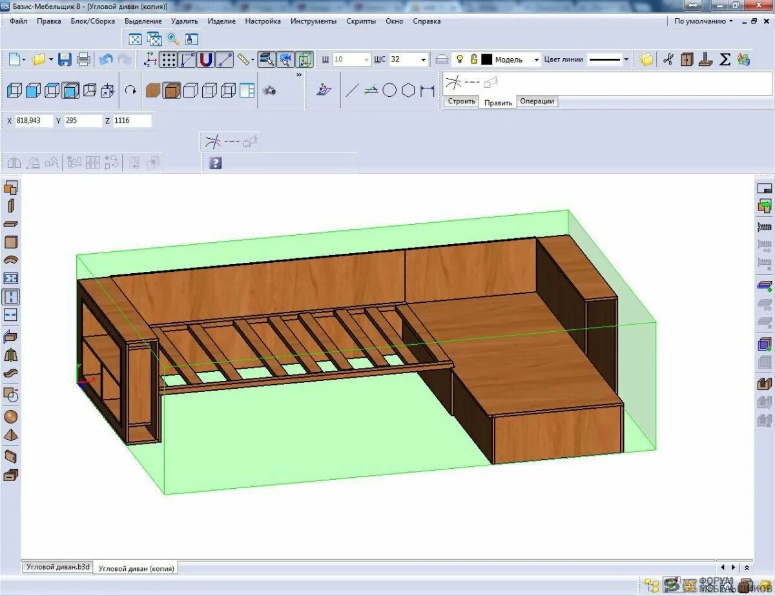775x596 pixels.
Task: Open the По умолчанию workspace dropdown
Action: 703,21
